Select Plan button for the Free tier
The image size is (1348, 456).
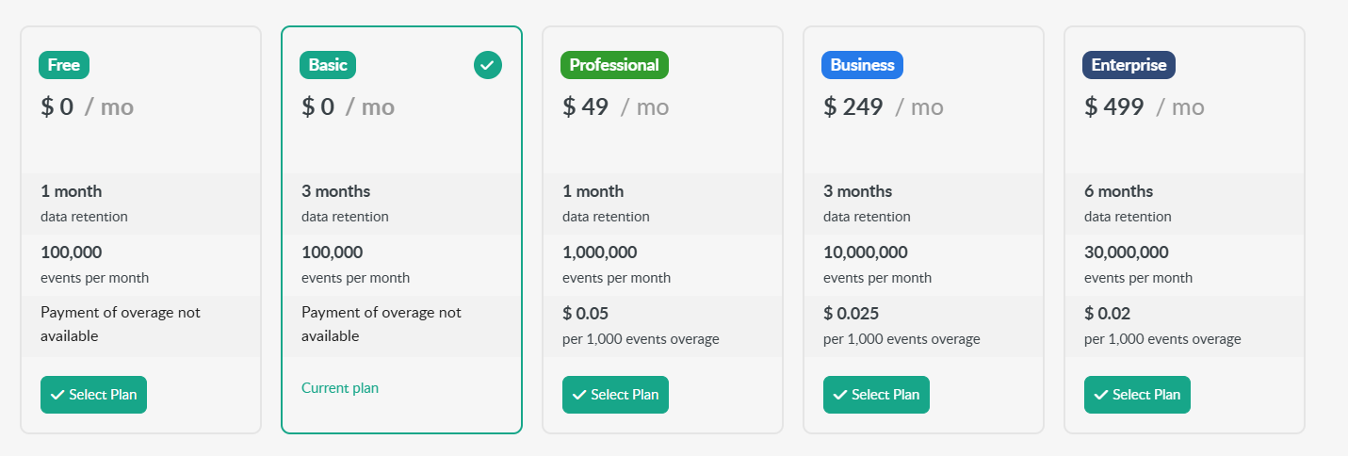point(93,395)
